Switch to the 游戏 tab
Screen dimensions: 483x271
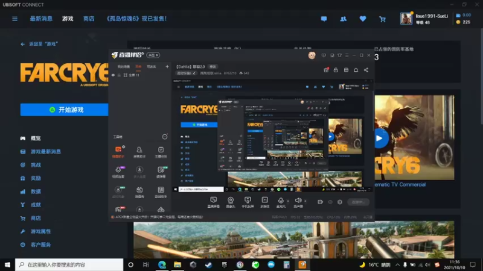68,19
